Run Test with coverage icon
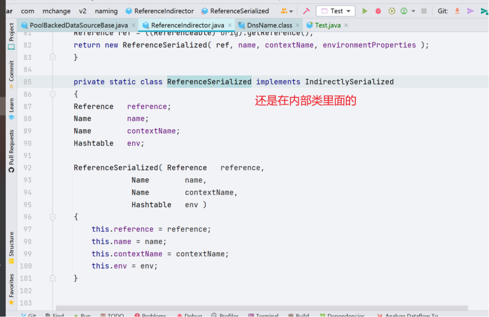 tap(392, 11)
